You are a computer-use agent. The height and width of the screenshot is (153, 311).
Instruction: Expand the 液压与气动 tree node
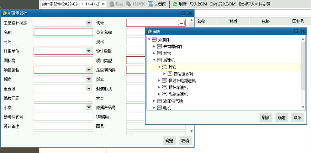tap(154, 101)
